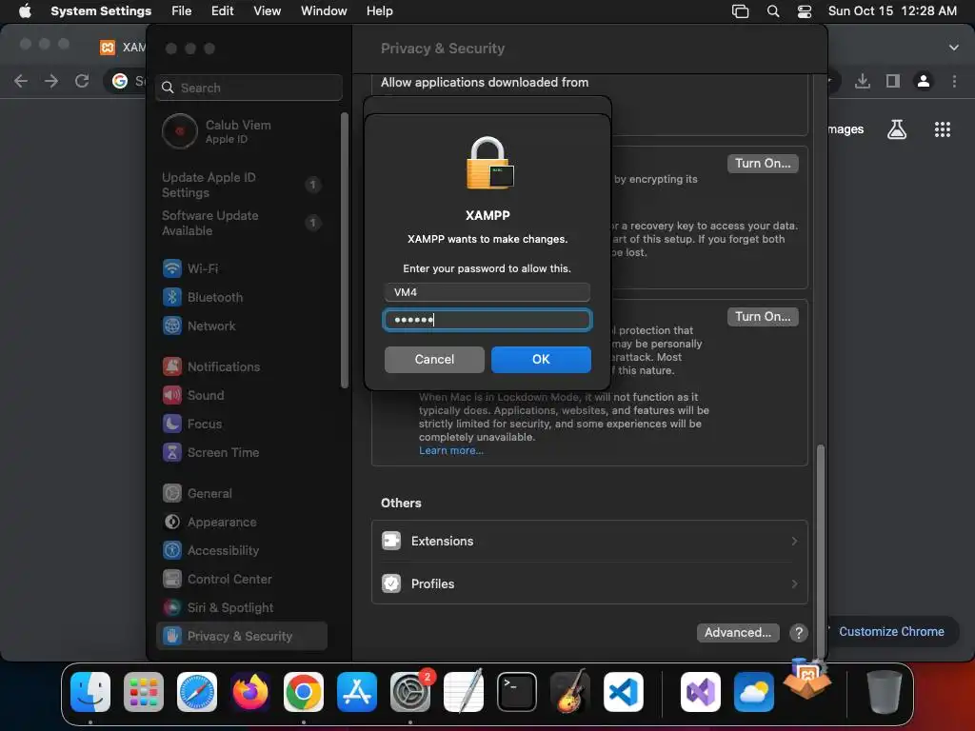Open the Apple menu
Image resolution: width=975 pixels, height=731 pixels.
[25, 10]
